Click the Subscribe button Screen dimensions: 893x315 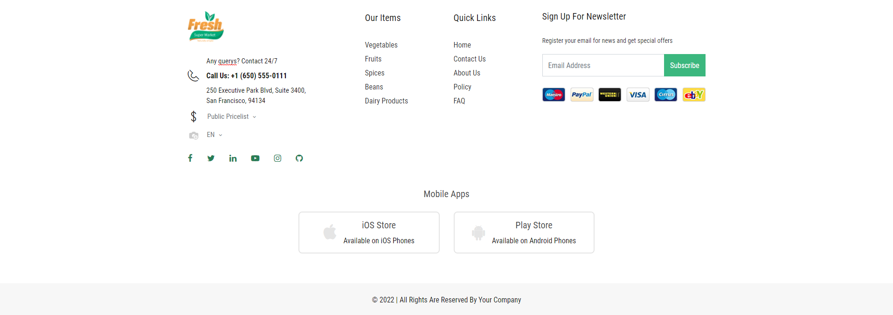point(685,65)
